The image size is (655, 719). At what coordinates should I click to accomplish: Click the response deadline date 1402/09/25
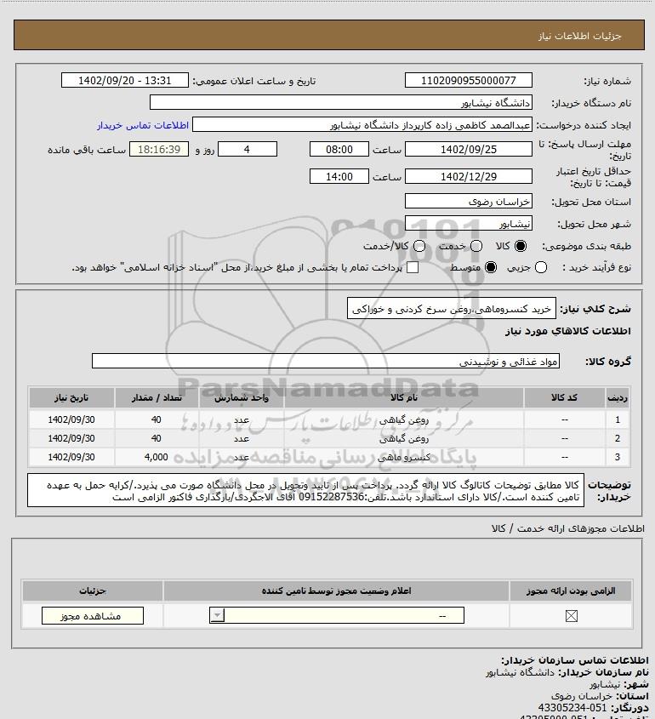point(469,150)
